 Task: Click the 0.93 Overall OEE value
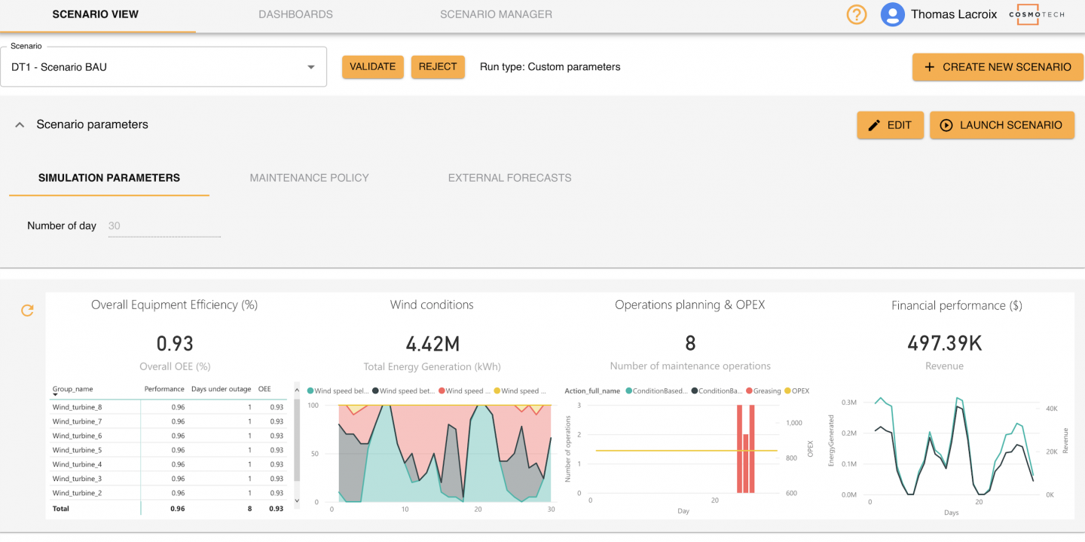pyautogui.click(x=175, y=344)
